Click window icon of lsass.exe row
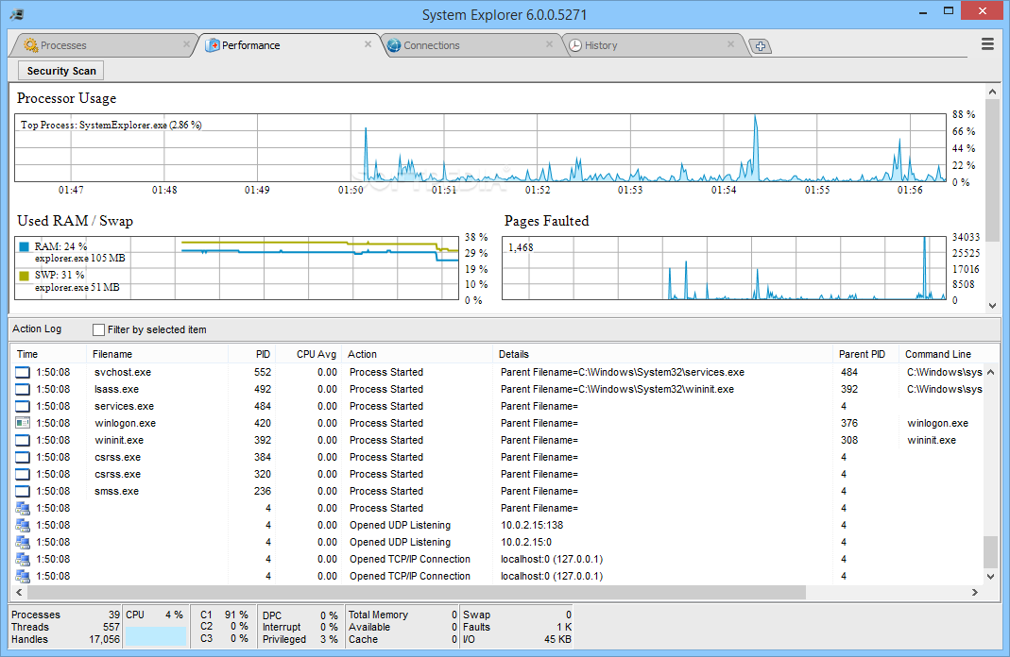 [x=23, y=389]
